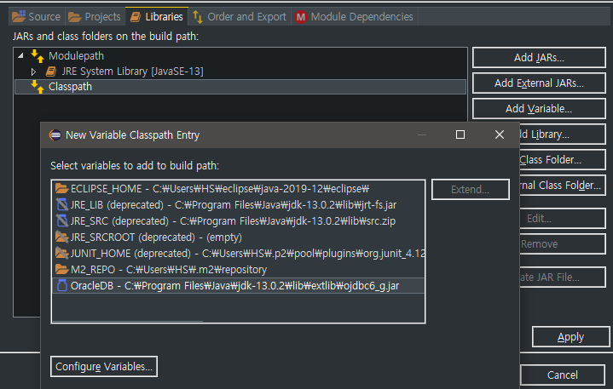
Task: Click the Migrate JAR File... button
Action: (x=562, y=277)
